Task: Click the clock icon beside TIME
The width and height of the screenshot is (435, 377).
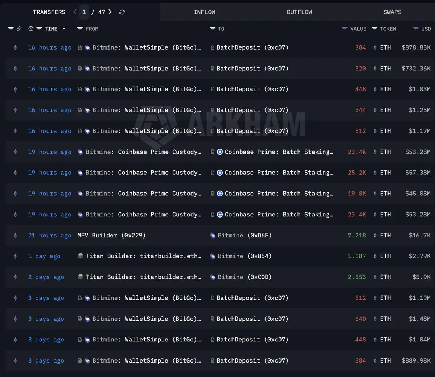Action: pos(31,29)
